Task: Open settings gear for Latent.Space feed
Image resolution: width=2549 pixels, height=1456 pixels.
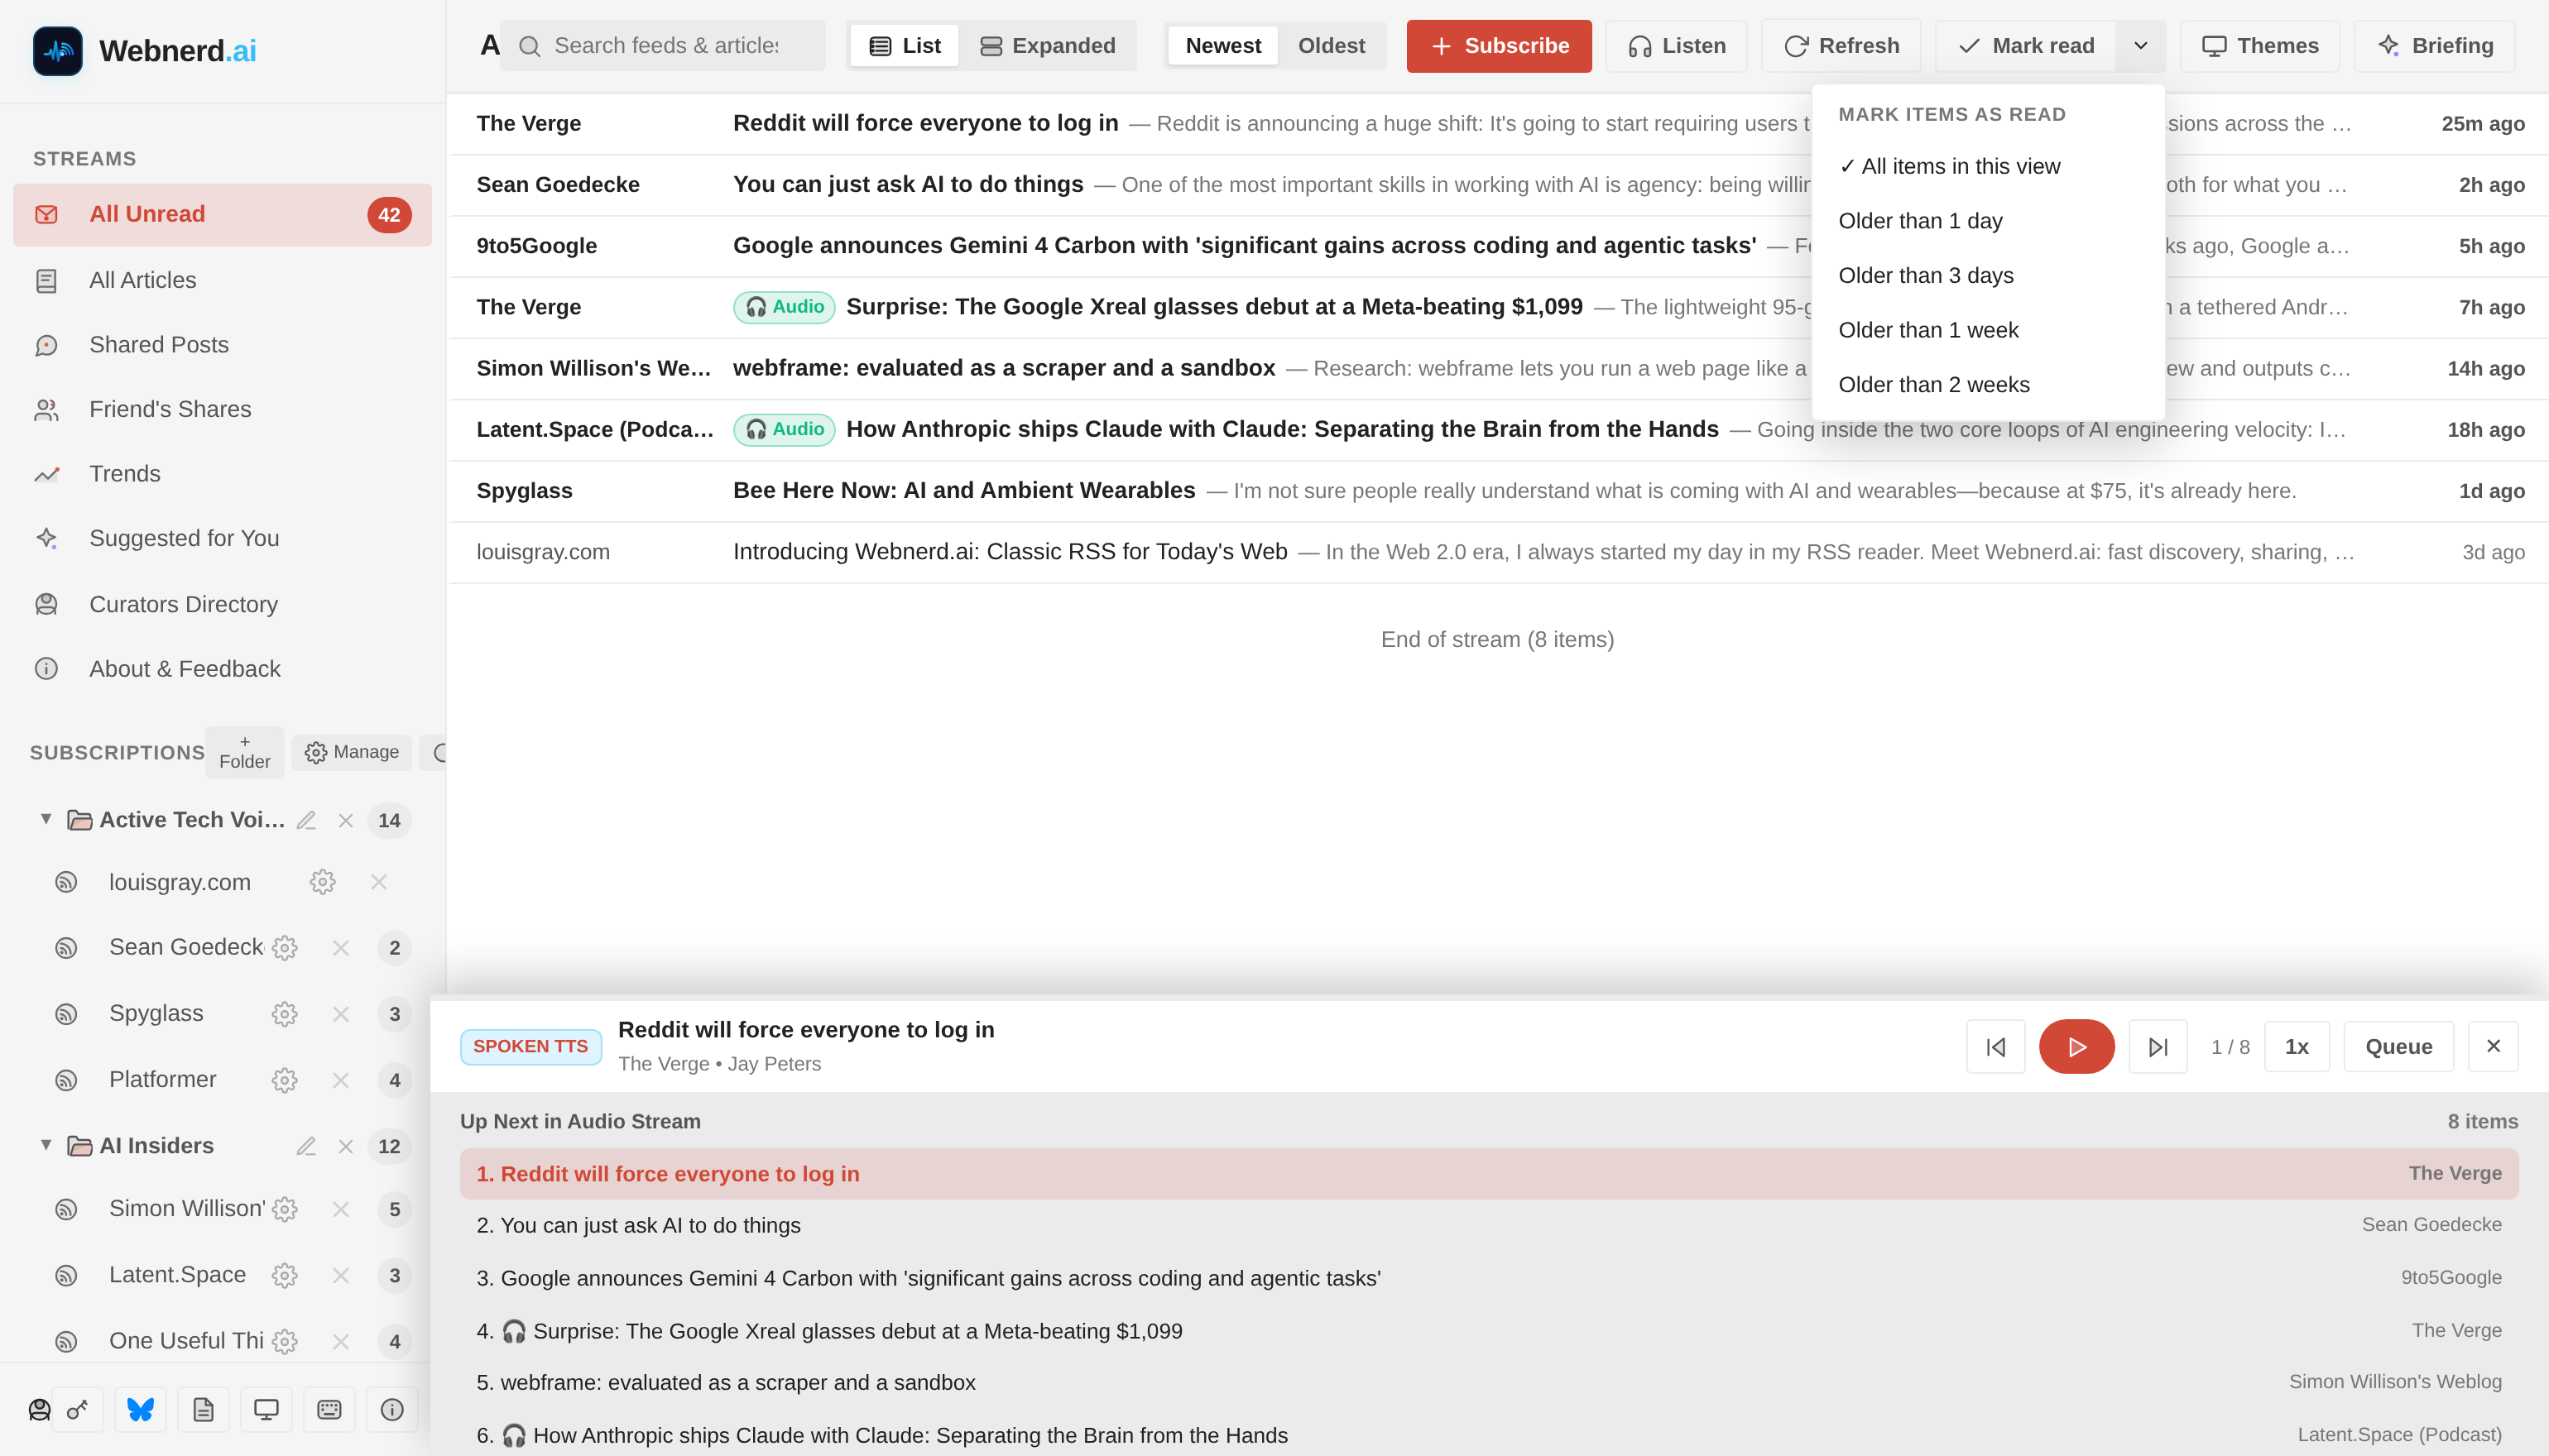Action: tap(284, 1275)
